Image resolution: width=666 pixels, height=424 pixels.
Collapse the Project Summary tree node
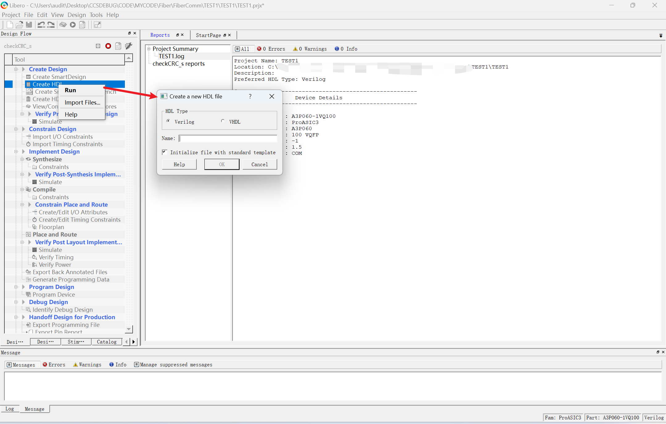[x=149, y=49]
